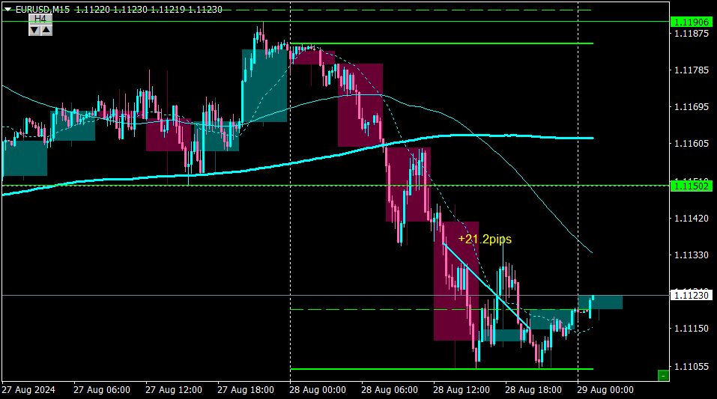Viewport: 717px width, 399px height.
Task: Open the chart menu triangle beside EURUSD,M15
Action: [x=7, y=9]
